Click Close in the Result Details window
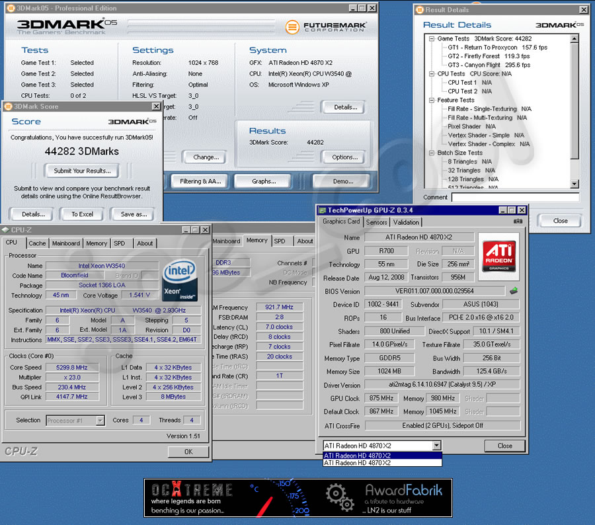Viewport: 595px width, 525px height. tap(560, 221)
